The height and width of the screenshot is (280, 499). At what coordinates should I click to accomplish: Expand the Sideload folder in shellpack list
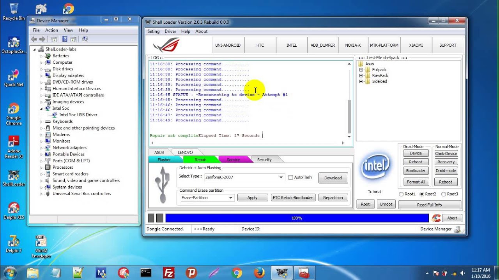[361, 82]
